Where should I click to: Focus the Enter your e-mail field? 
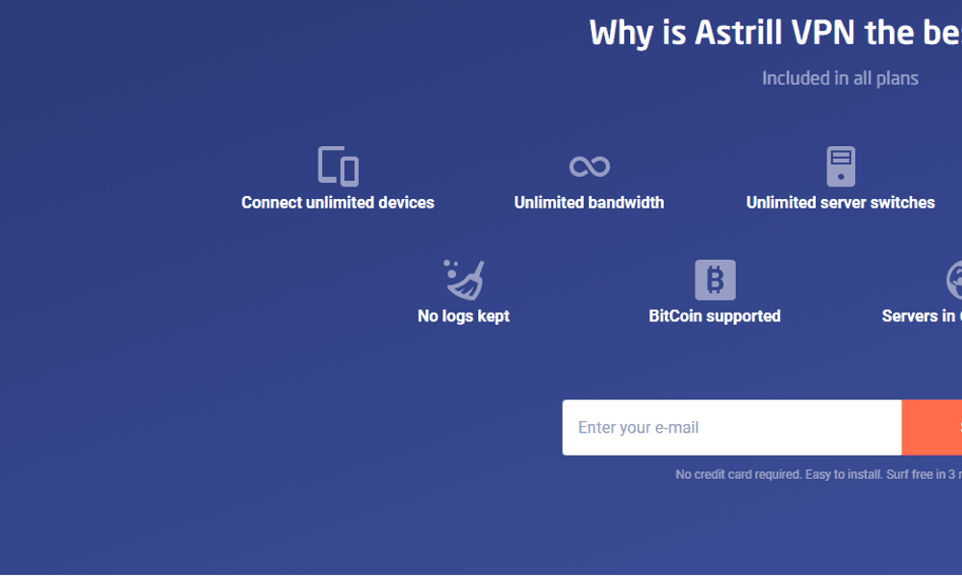click(x=732, y=427)
